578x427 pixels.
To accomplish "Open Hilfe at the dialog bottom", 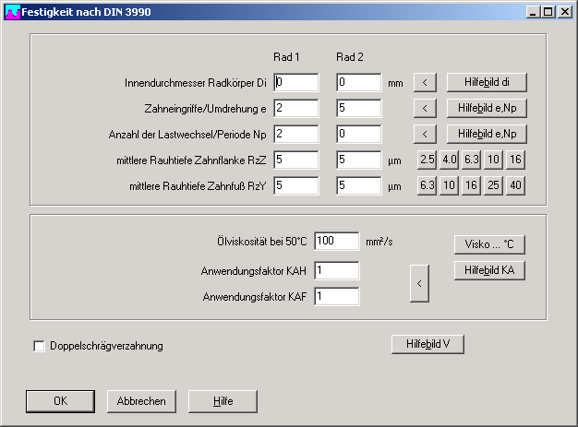I will click(x=223, y=401).
